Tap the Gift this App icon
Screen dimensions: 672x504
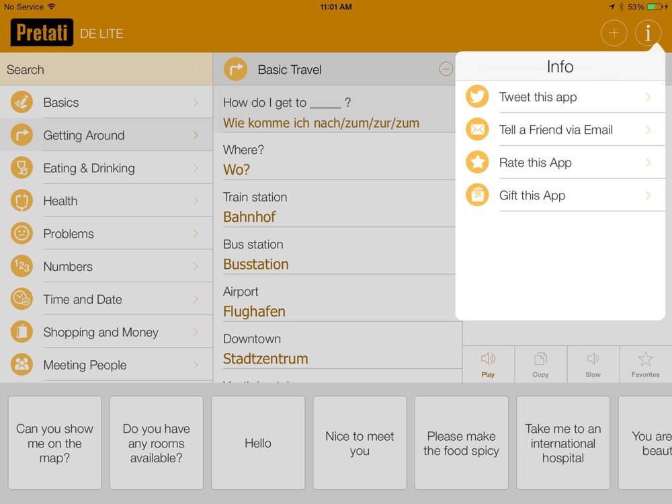(477, 195)
